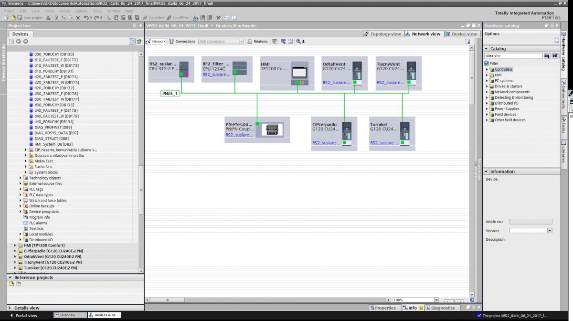The image size is (573, 321).
Task: Click the Redo arrow icon
Action: pos(97,18)
